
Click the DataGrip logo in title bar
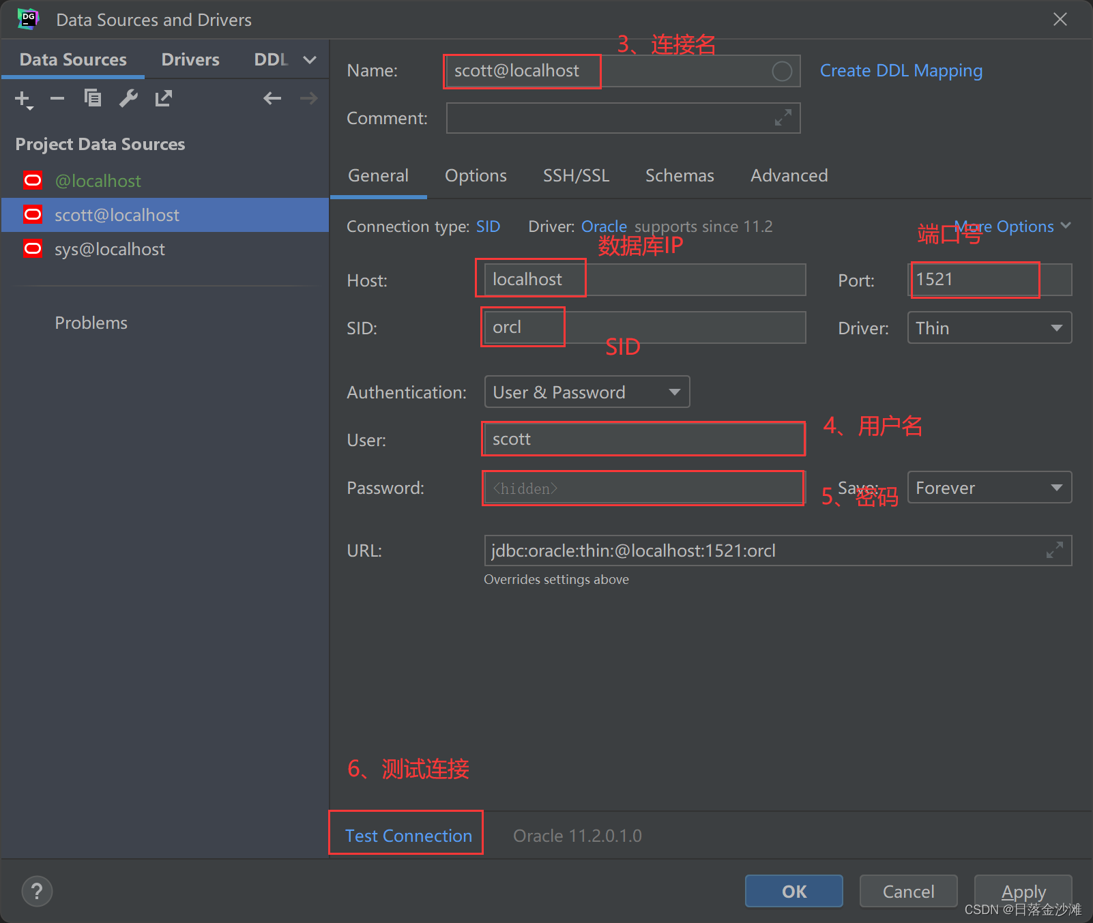28,19
